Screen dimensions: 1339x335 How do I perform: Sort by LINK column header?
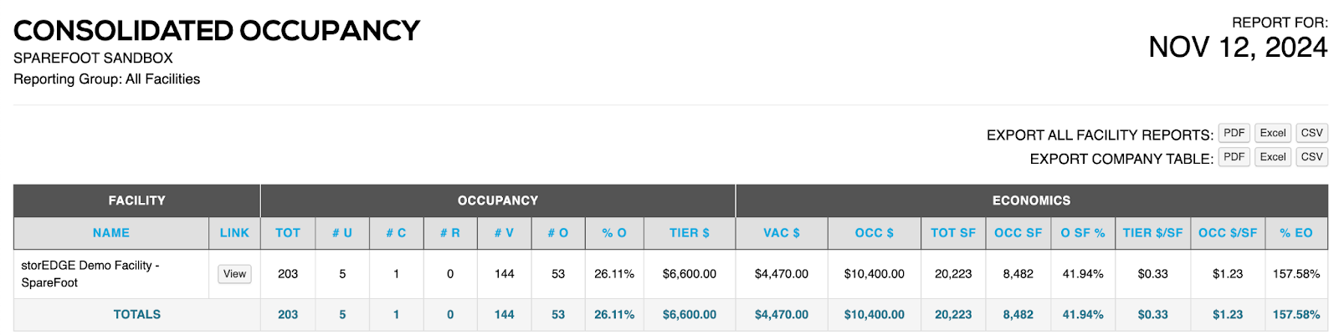234,233
